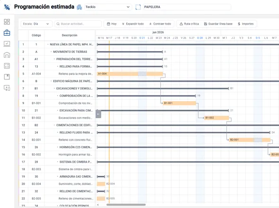Screen dimensions: 279x208
Task: Click the Hoy button
Action: point(112,24)
